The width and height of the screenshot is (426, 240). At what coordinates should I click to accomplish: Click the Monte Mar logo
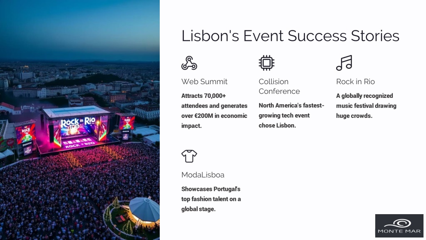pyautogui.click(x=399, y=225)
